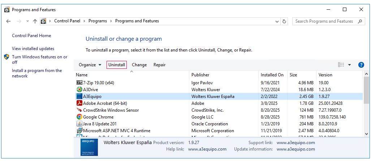
Task: Click the refresh icon beside address bar
Action: point(284,21)
